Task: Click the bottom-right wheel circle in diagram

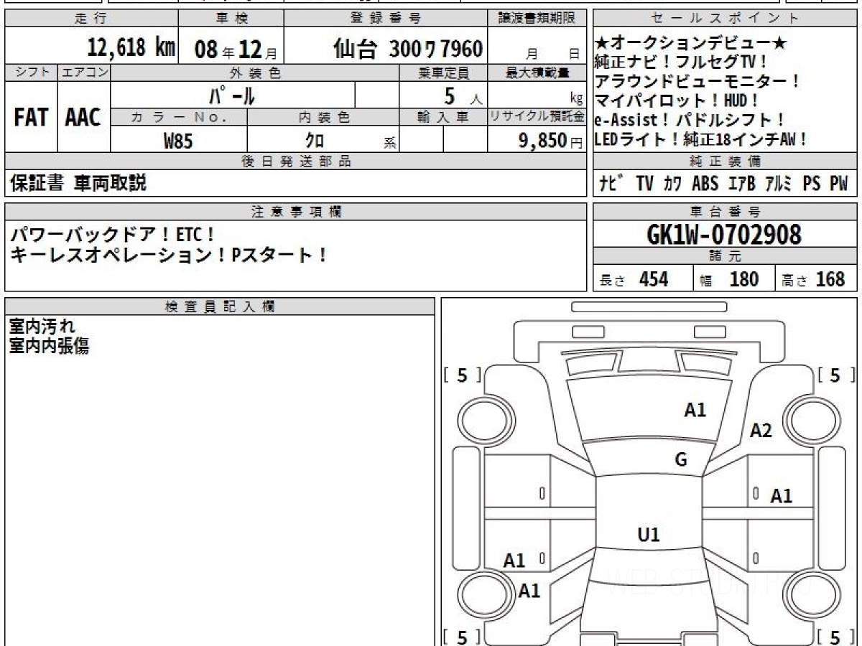Action: pyautogui.click(x=810, y=595)
